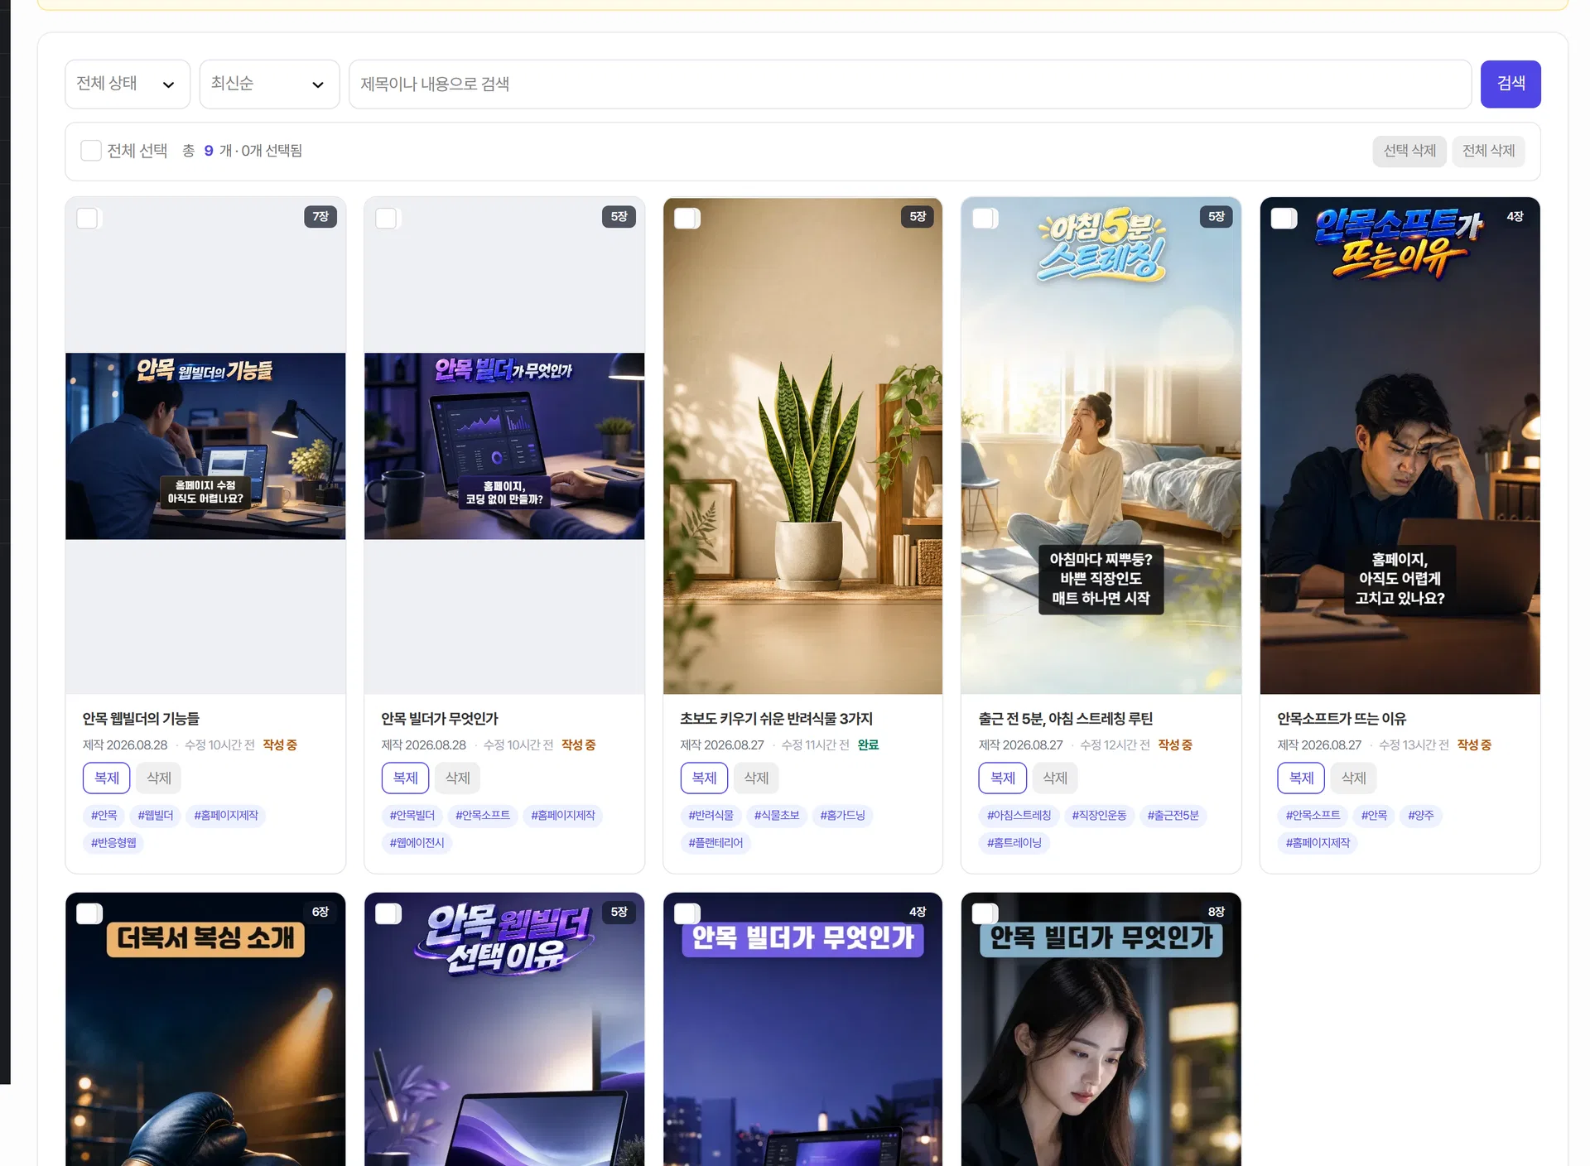Click the #플랜테리어 hashtag

715,843
